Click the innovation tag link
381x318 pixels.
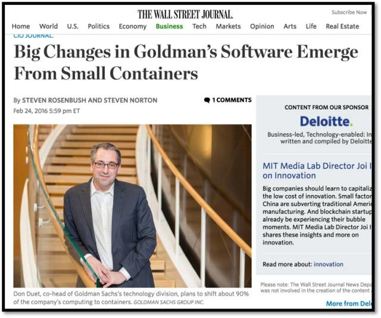click(328, 264)
